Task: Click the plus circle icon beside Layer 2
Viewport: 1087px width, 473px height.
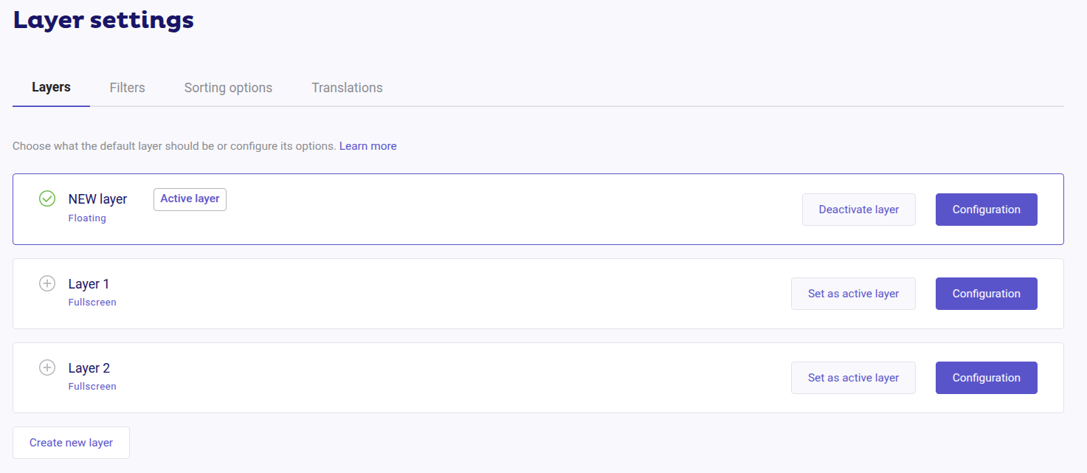Action: click(x=47, y=367)
